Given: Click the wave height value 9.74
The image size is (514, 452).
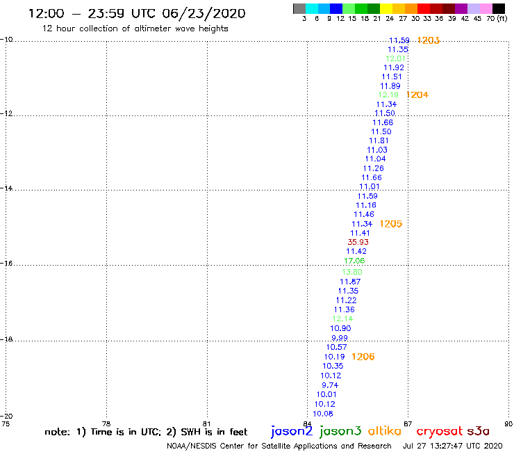Looking at the screenshot, I should [330, 385].
